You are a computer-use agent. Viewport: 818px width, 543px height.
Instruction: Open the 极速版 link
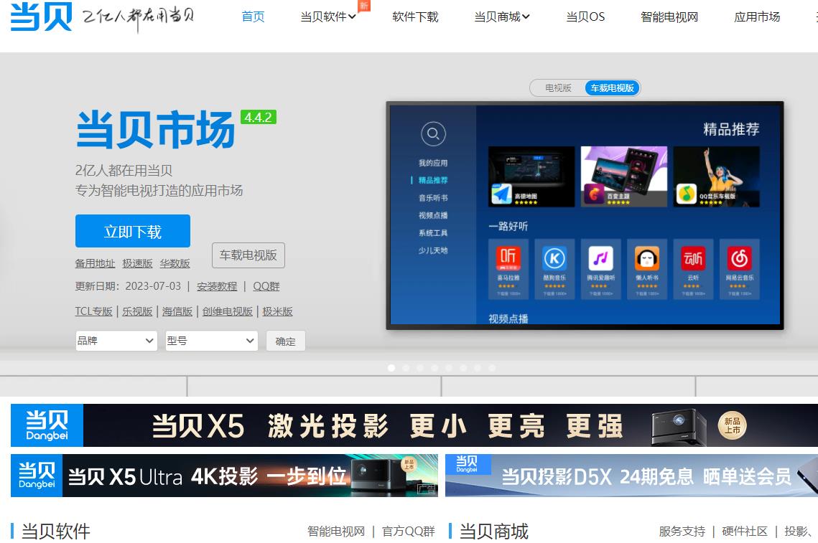[137, 264]
